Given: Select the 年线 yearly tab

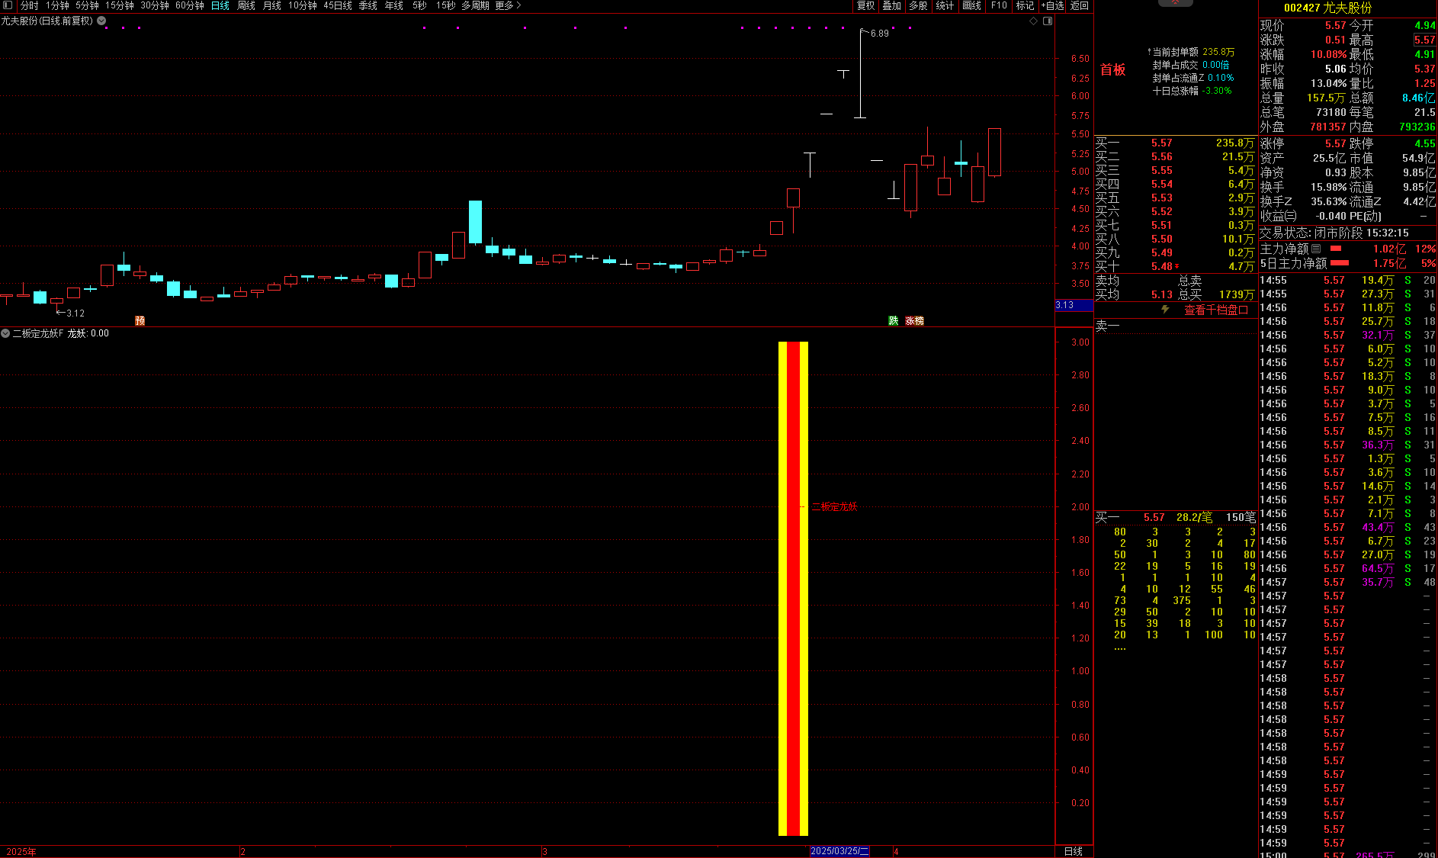Looking at the screenshot, I should (394, 5).
